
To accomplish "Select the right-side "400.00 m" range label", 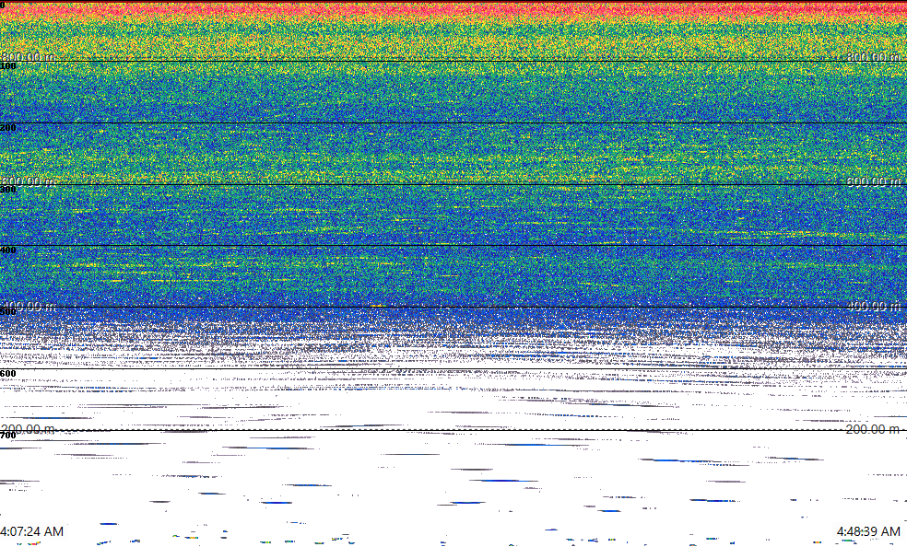I will [x=874, y=306].
